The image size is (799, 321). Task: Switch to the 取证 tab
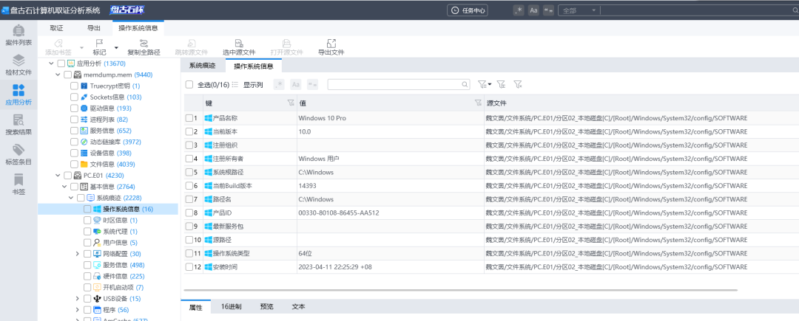pos(56,28)
